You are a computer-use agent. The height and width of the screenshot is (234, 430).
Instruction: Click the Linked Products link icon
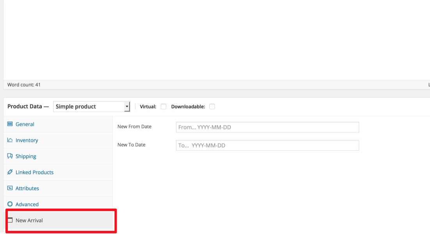[10, 172]
